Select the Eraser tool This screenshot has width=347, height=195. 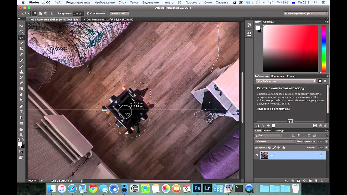coord(21,83)
